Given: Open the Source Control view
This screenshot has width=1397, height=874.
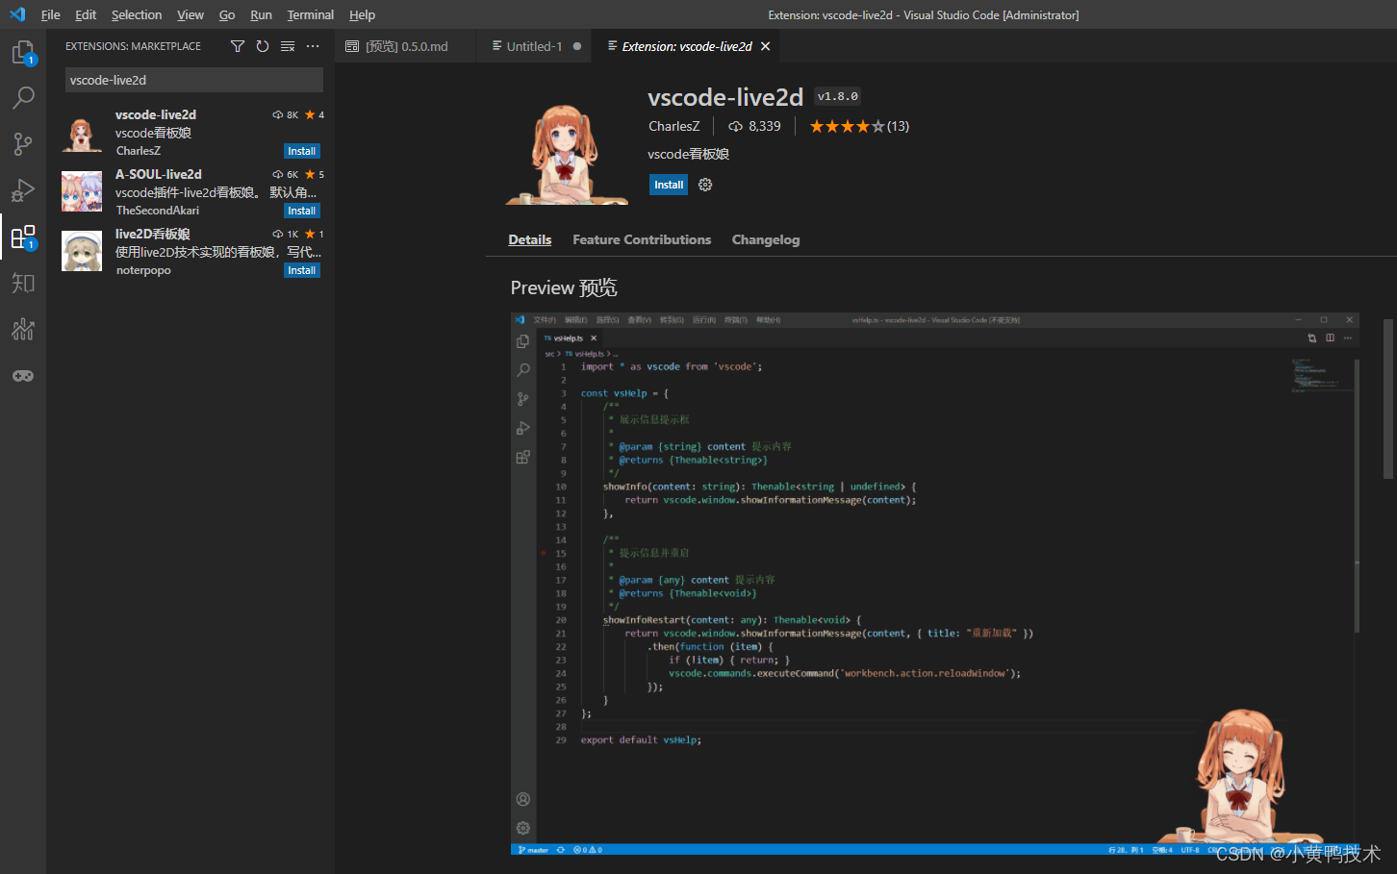Looking at the screenshot, I should point(23,143).
